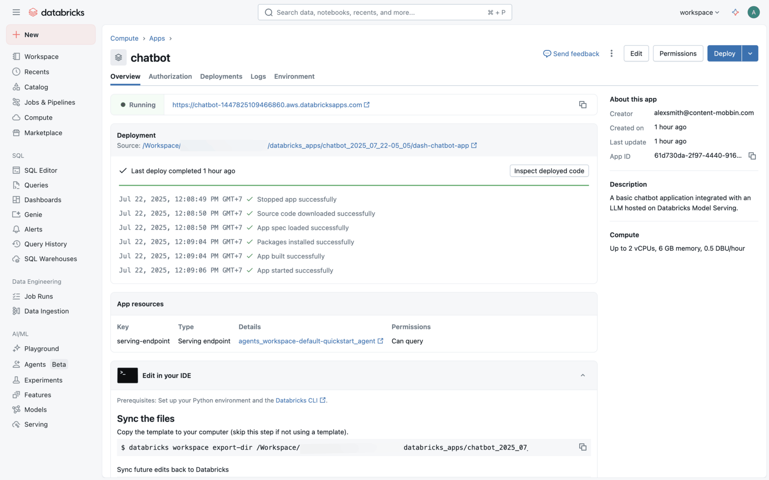
Task: Open Genie in the sidebar
Action: [x=33, y=215]
